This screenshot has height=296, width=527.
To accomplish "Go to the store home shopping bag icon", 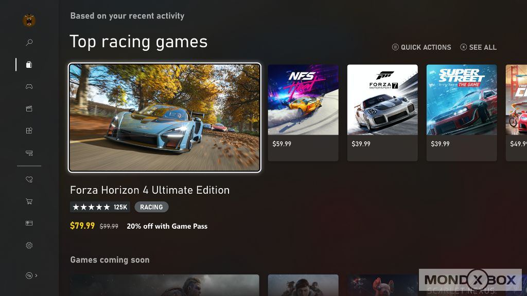I will tap(29, 64).
